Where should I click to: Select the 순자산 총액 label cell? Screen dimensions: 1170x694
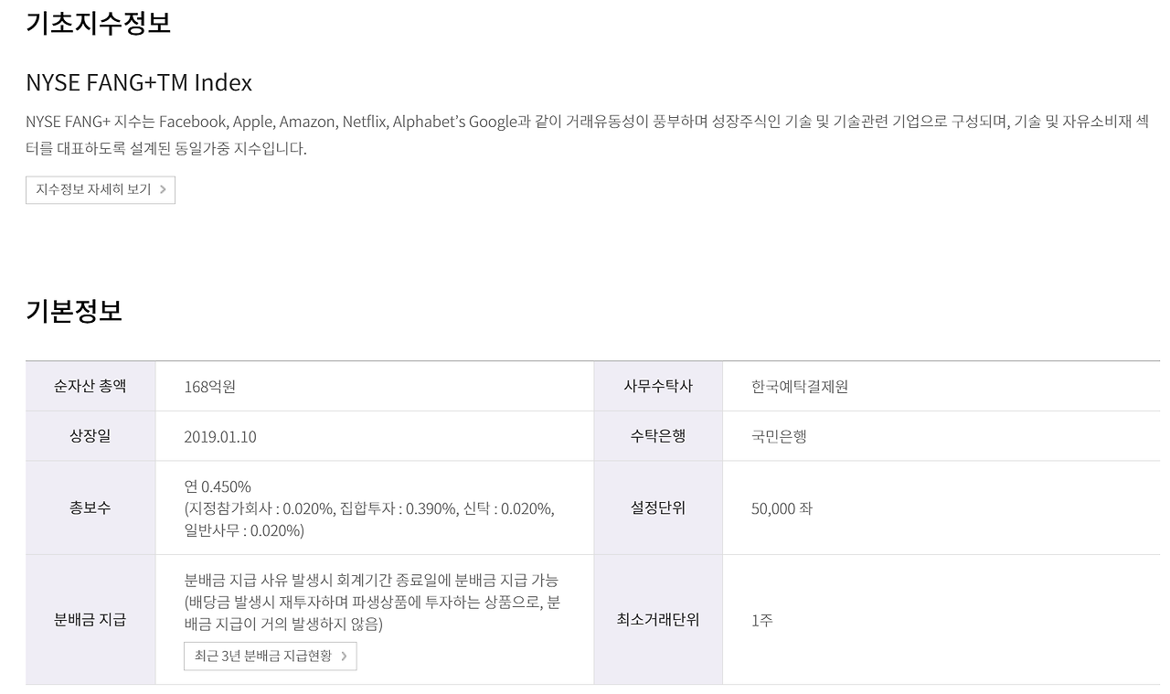(90, 386)
